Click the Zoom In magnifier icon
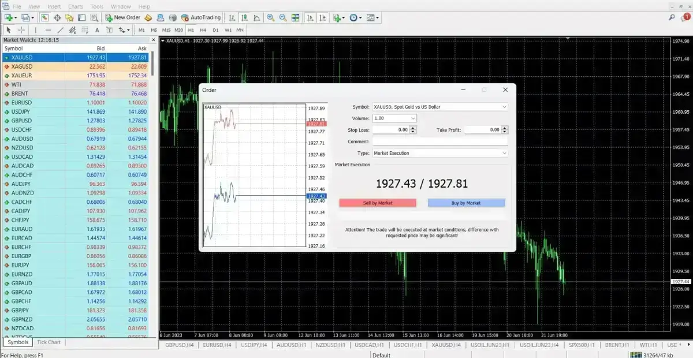The width and height of the screenshot is (693, 358). click(x=270, y=17)
